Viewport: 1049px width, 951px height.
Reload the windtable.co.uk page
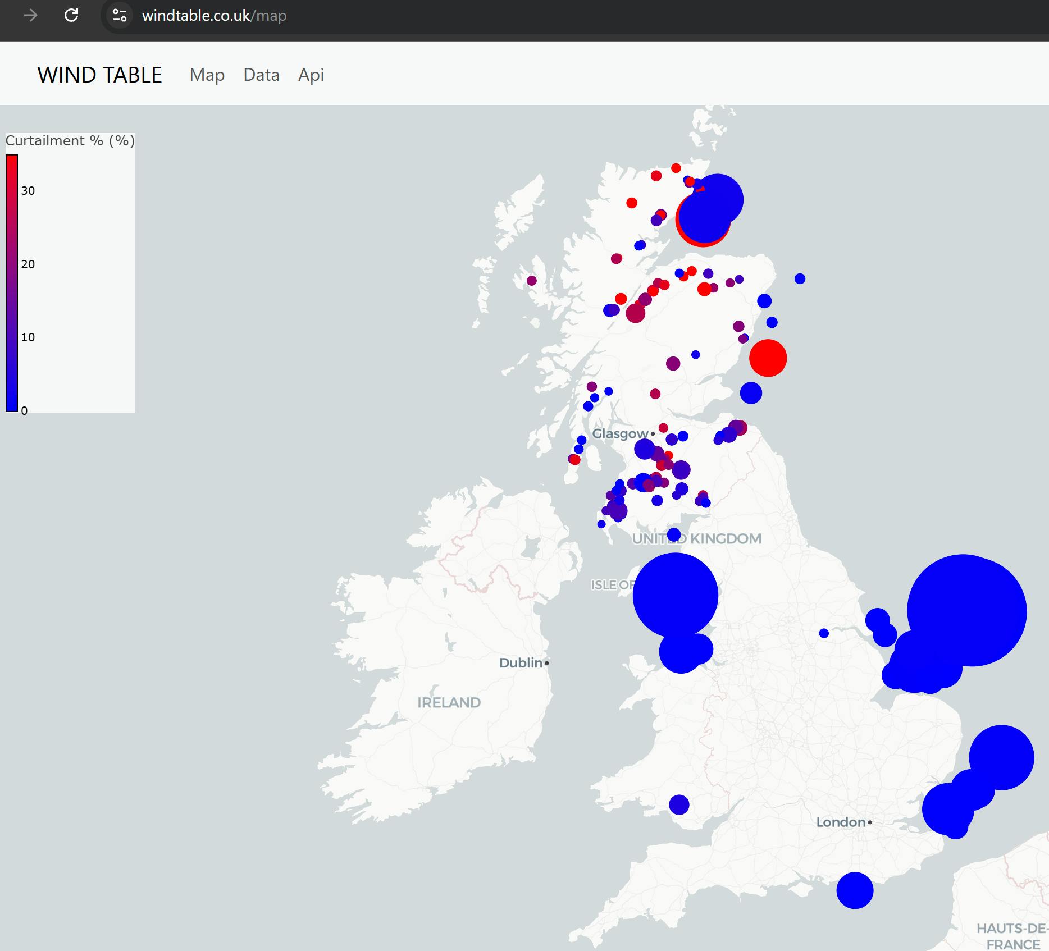click(x=71, y=15)
